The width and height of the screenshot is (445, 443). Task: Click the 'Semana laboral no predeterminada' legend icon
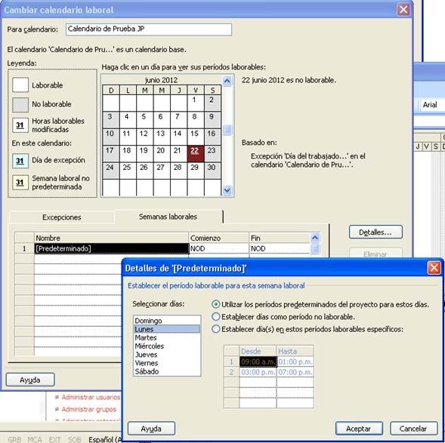pos(20,182)
